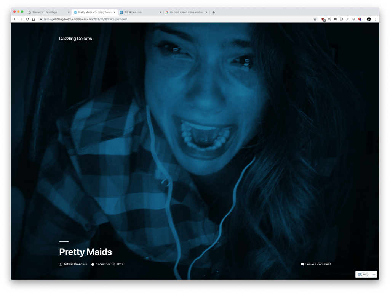This screenshot has width=390, height=294.
Task: Open the Chrome three-dot menu
Action: point(375,19)
